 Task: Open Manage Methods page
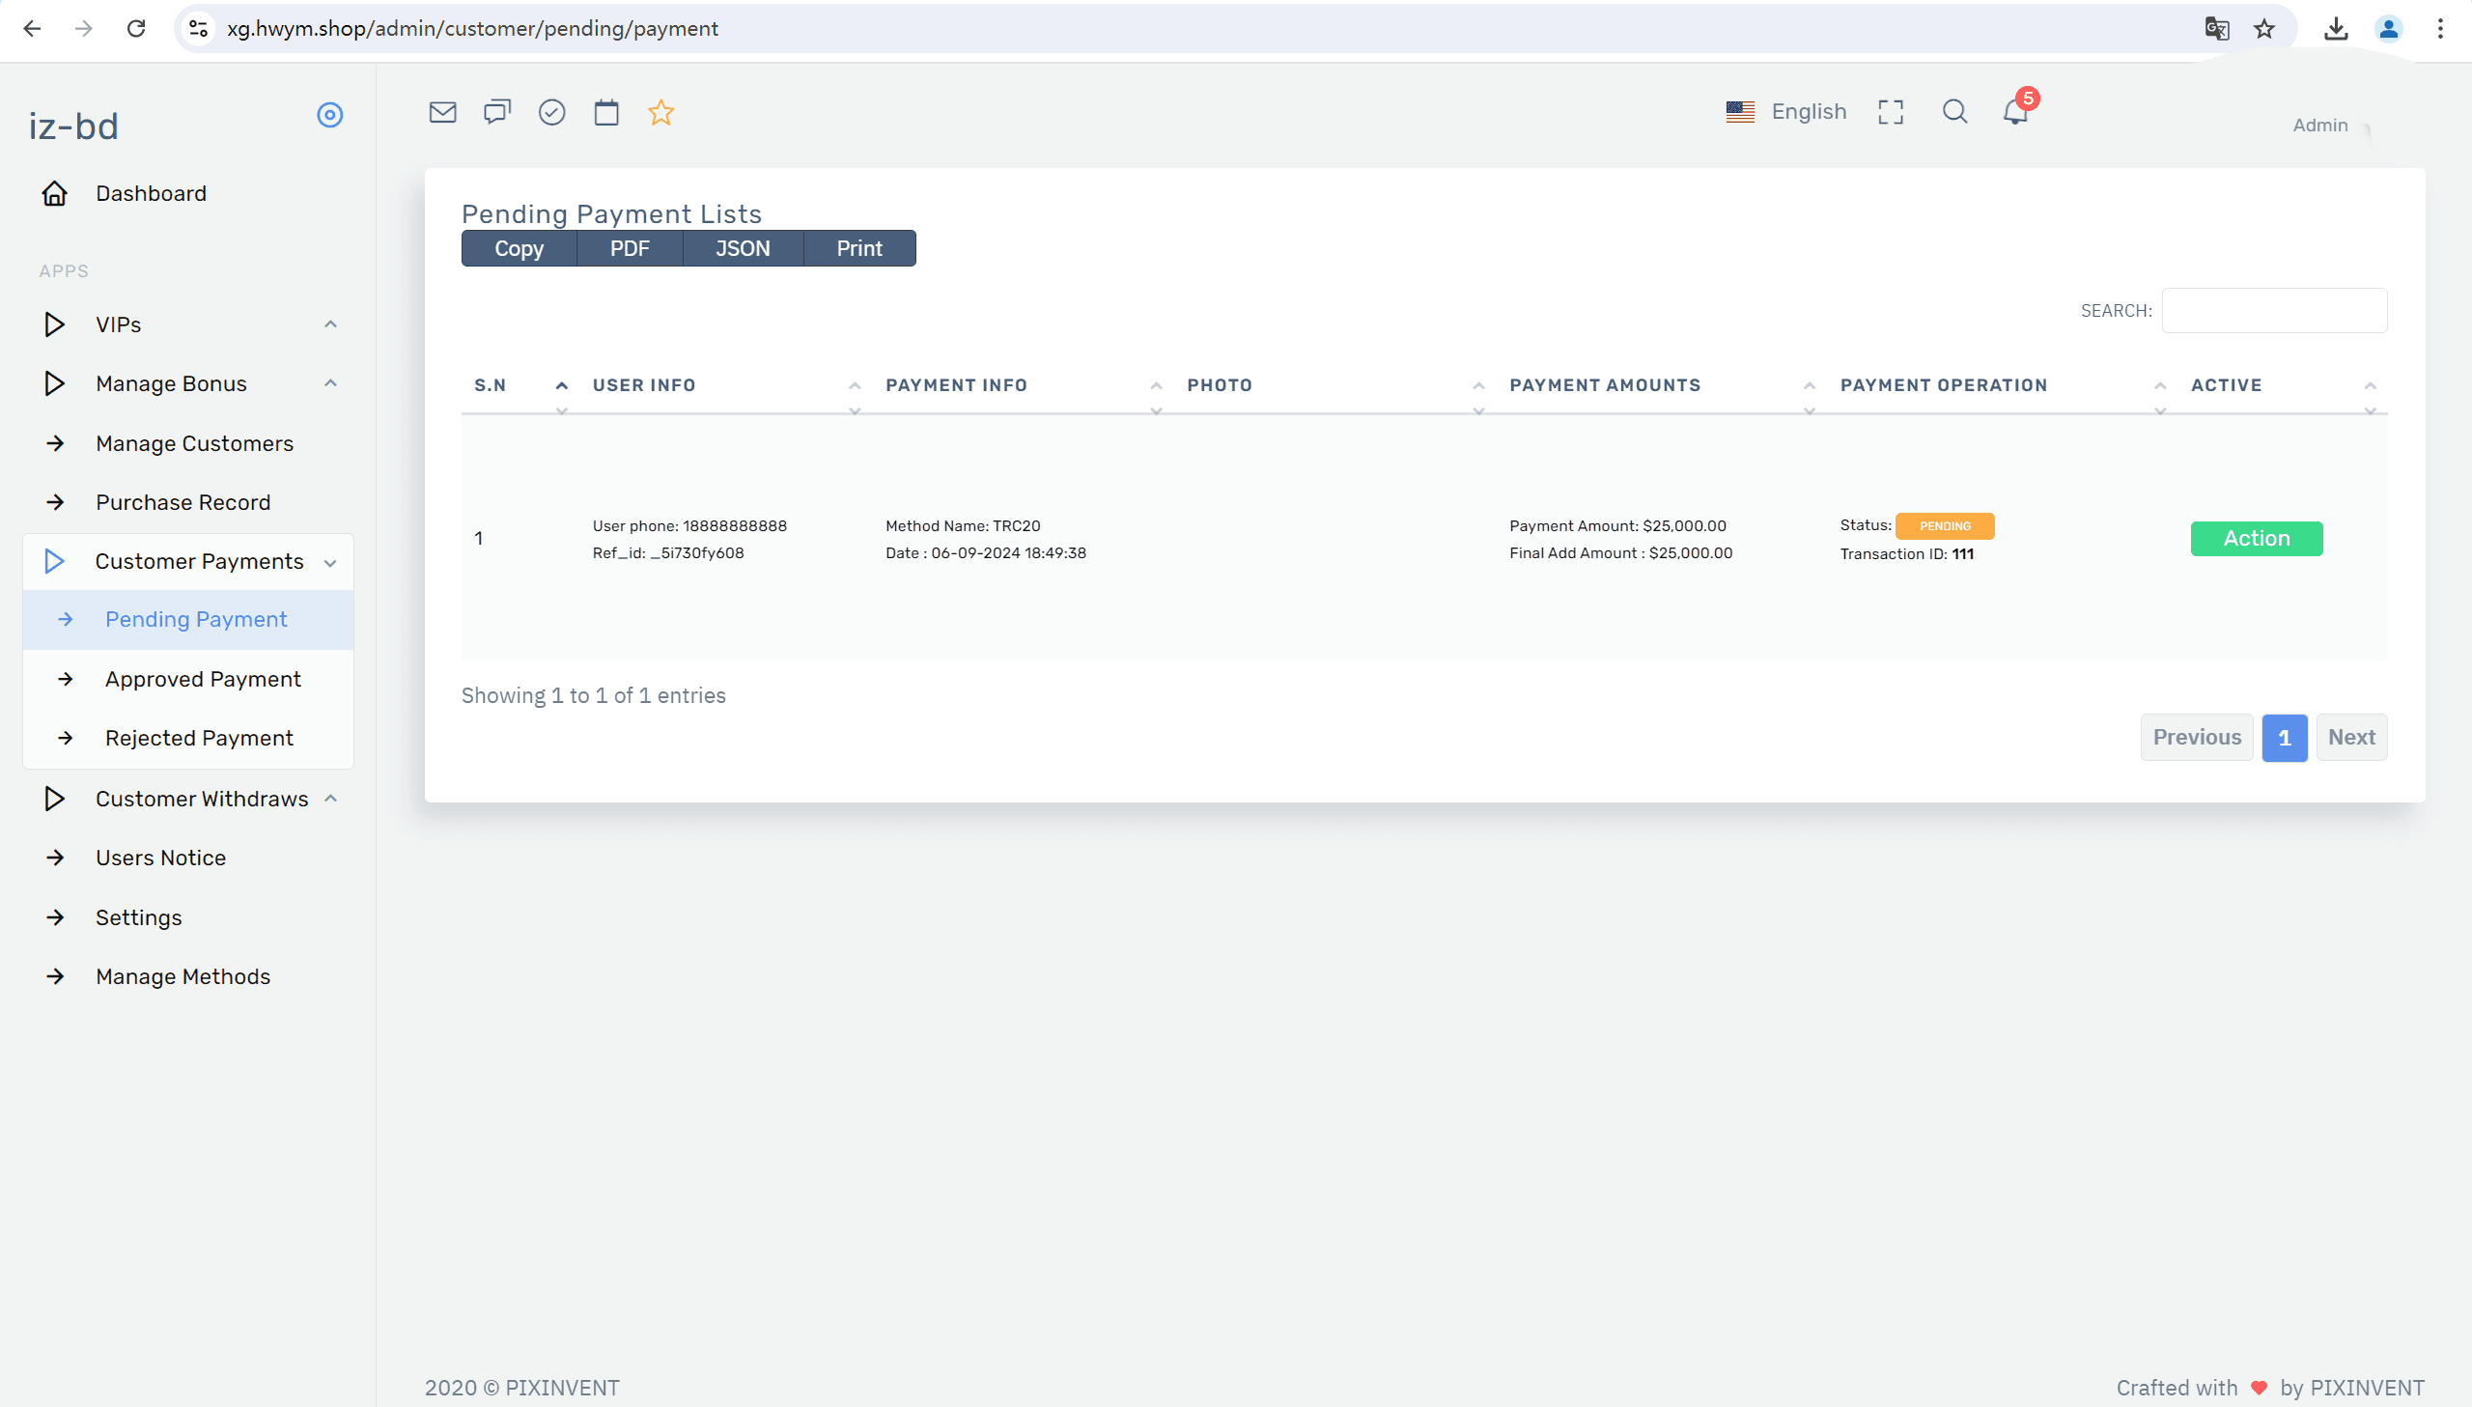[188, 977]
